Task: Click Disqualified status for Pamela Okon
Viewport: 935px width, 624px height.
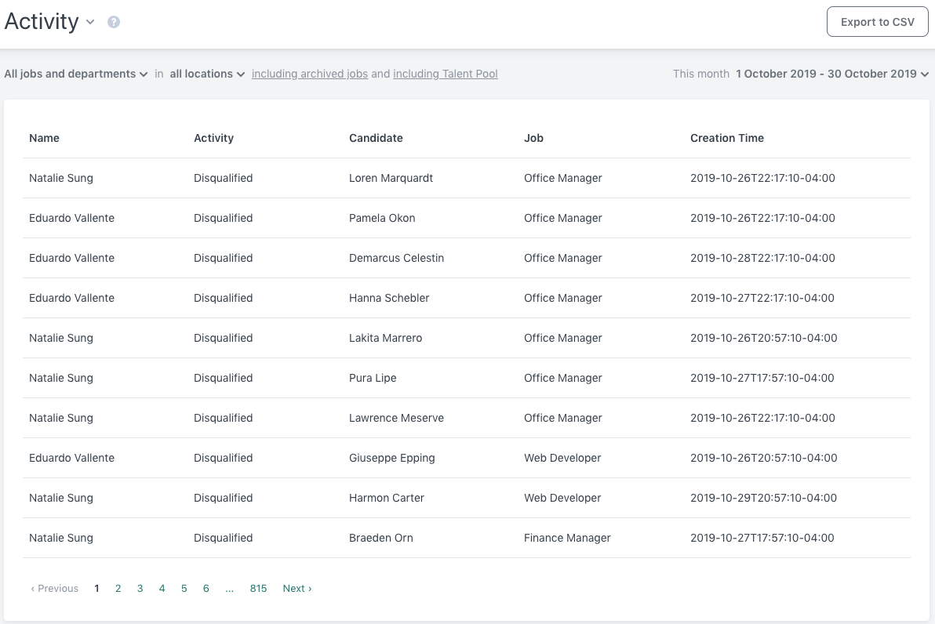Action: [223, 218]
